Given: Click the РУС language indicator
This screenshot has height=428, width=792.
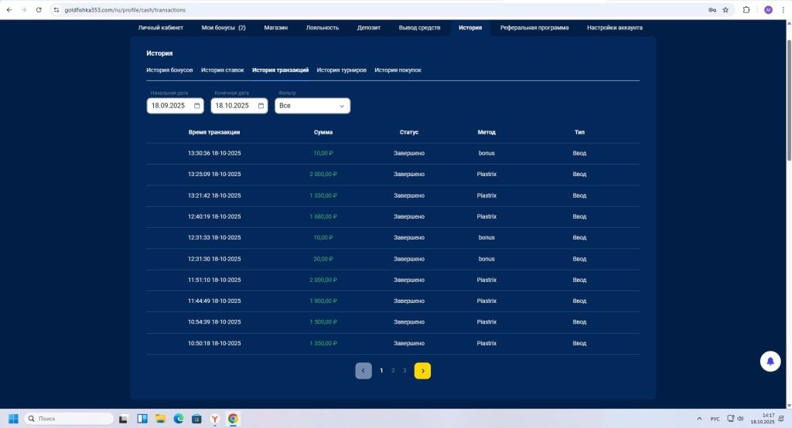Looking at the screenshot, I should point(715,419).
